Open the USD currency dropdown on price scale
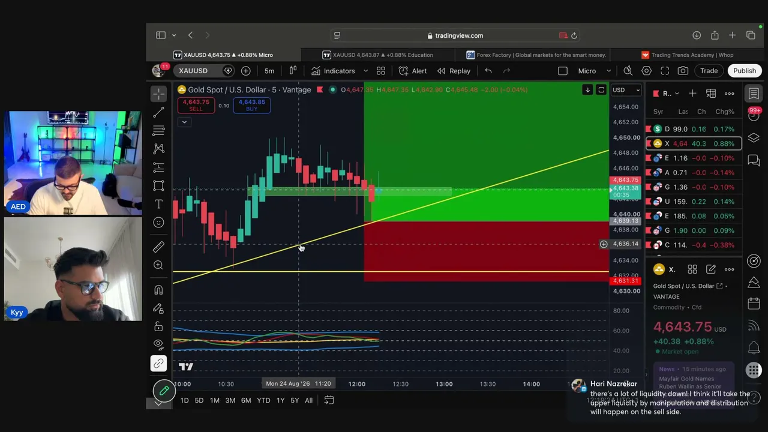The image size is (768, 432). (x=626, y=90)
